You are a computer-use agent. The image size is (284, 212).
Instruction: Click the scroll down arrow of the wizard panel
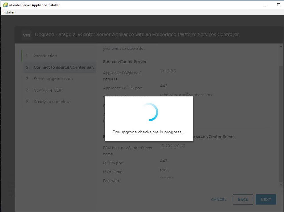(x=281, y=186)
